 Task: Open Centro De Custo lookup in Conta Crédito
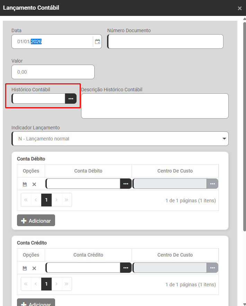[x=212, y=268]
